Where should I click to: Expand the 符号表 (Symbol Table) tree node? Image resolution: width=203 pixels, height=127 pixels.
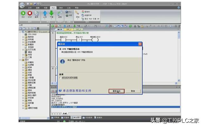(x=23, y=39)
